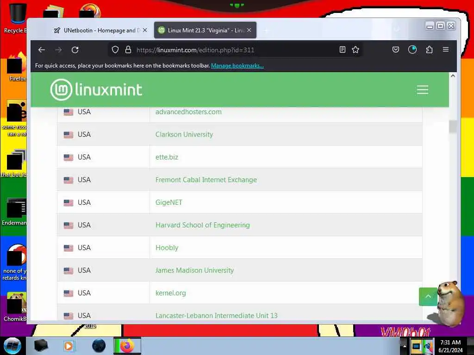Open the GigeNET mirror link
The image size is (474, 355).
pyautogui.click(x=168, y=202)
